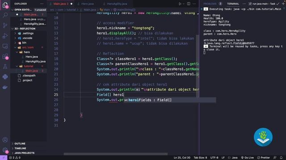The width and height of the screenshot is (286, 160).
Task: Collapse the src/com folder
Action: 15,48
